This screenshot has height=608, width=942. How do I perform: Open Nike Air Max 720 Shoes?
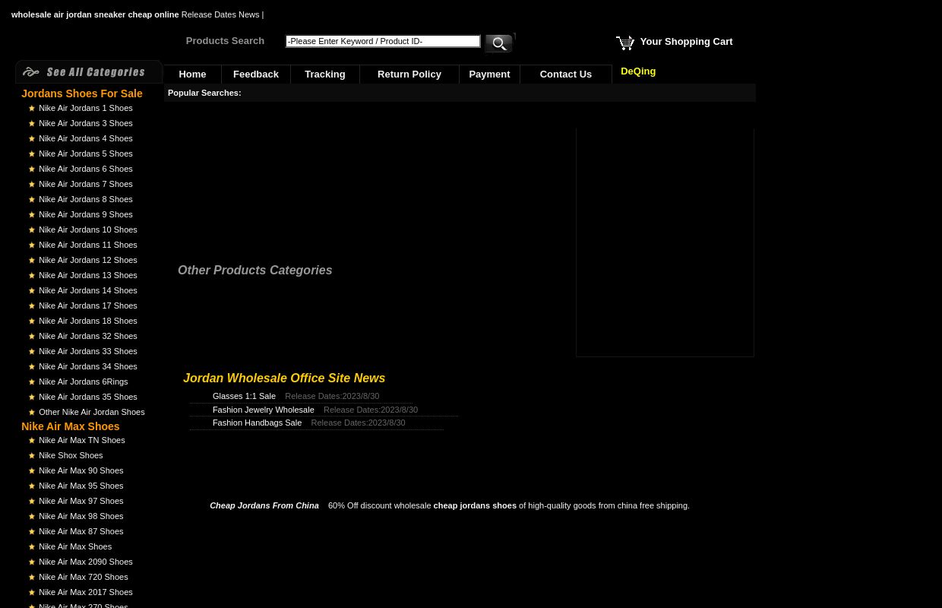pyautogui.click(x=84, y=577)
